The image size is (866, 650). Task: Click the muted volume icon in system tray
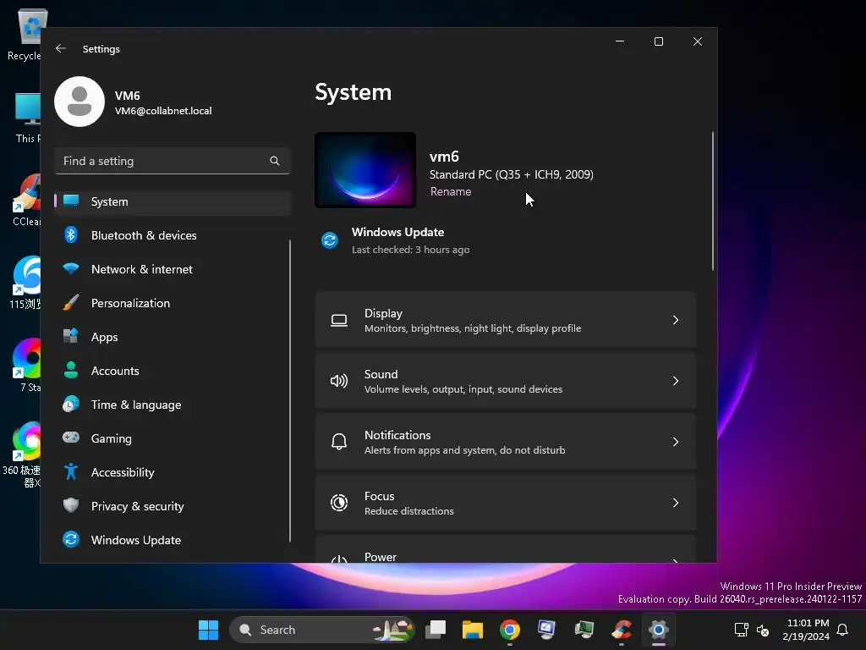[x=763, y=630]
